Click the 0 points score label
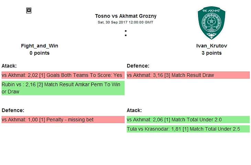Image resolution: width=251 pixels, height=165 pixels. [x=40, y=53]
